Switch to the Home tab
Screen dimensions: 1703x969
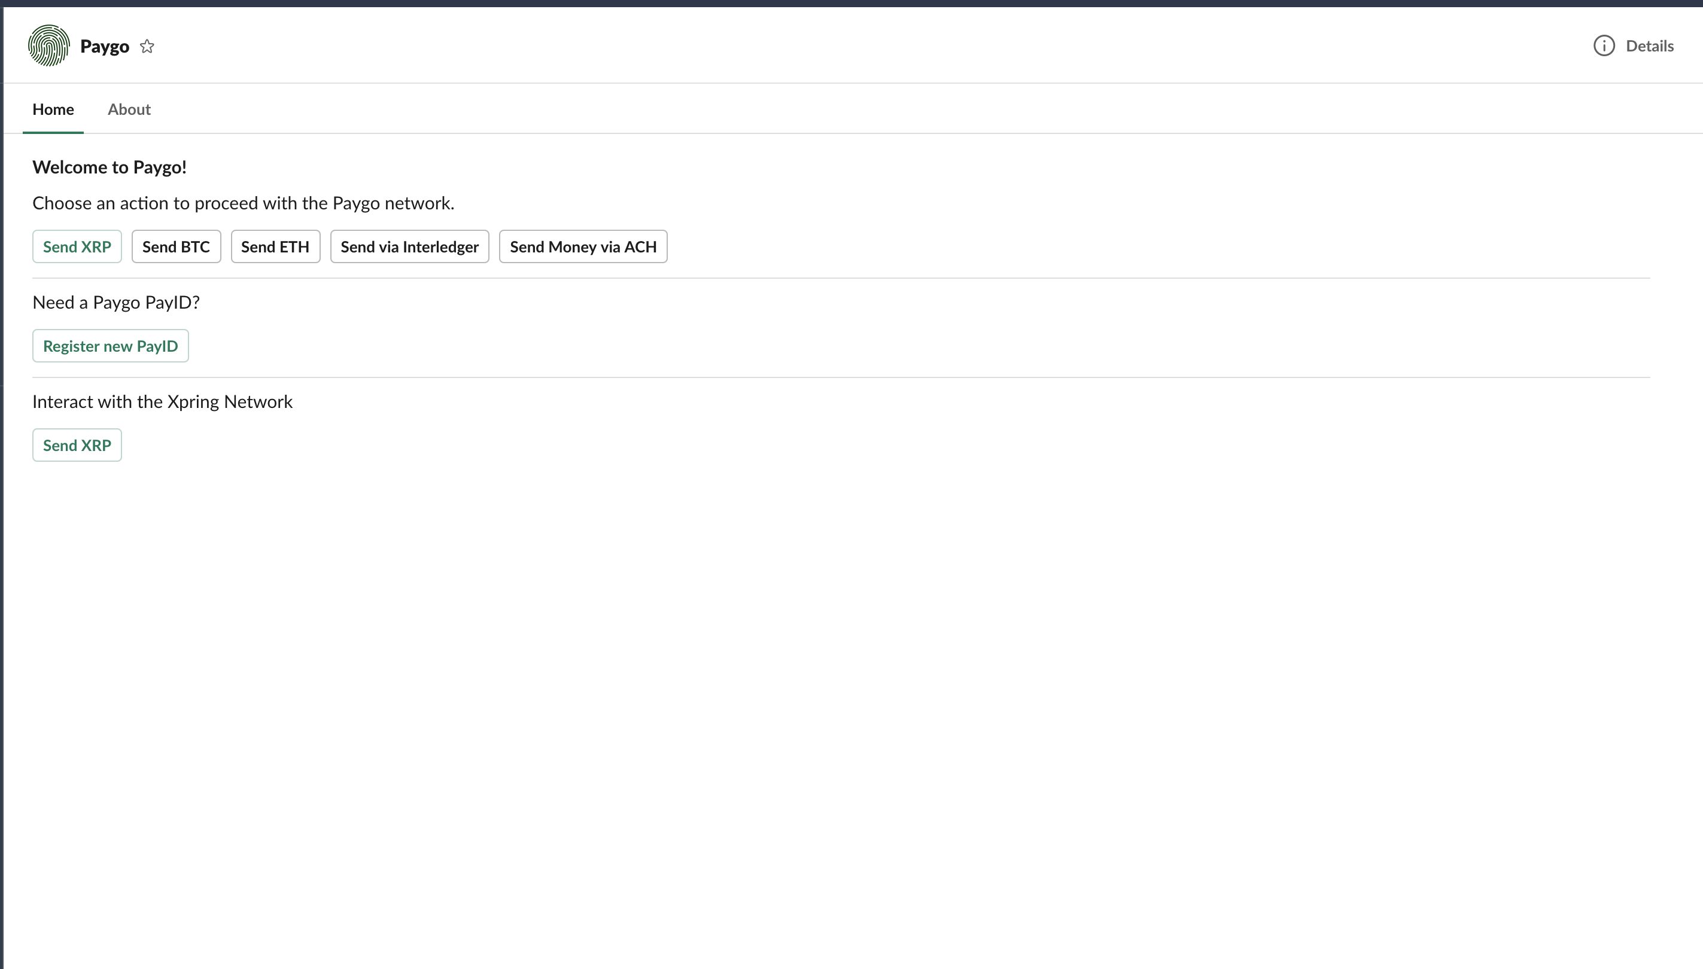click(53, 109)
